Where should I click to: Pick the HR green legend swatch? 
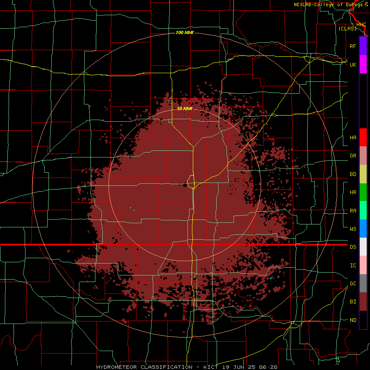[363, 192]
